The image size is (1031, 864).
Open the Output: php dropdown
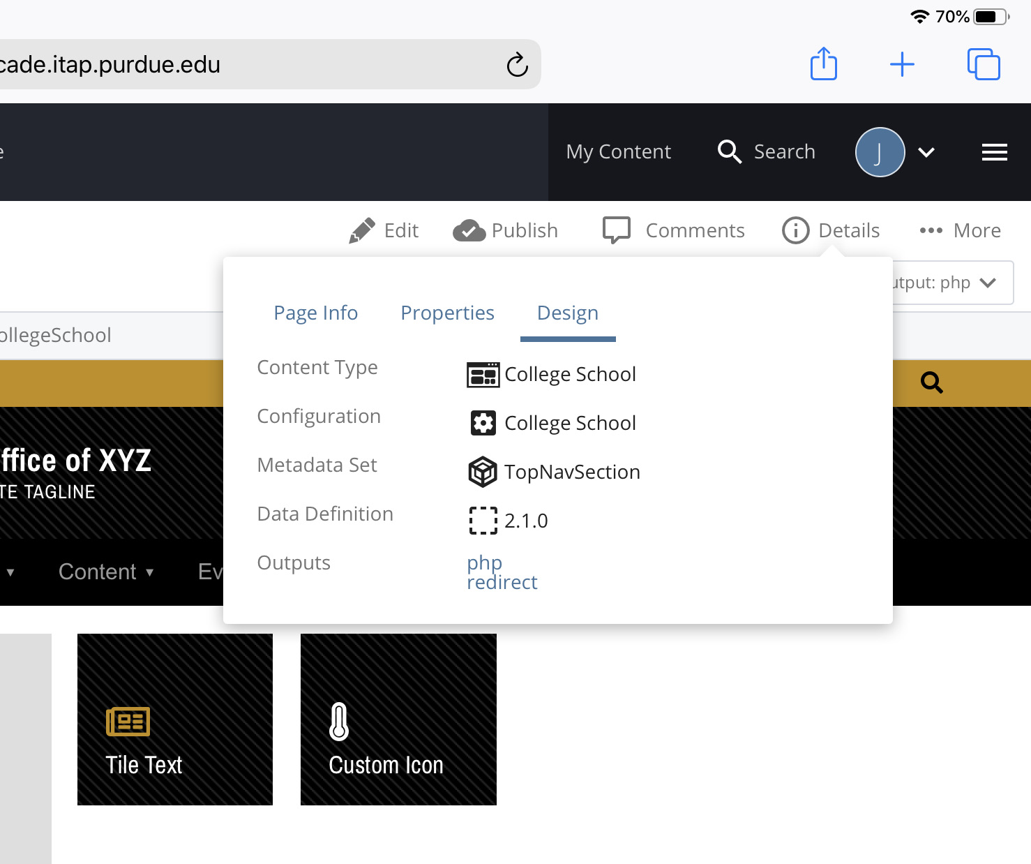pyautogui.click(x=951, y=283)
